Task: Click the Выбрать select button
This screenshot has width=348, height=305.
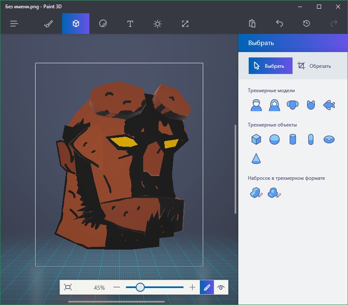Action: [270, 66]
